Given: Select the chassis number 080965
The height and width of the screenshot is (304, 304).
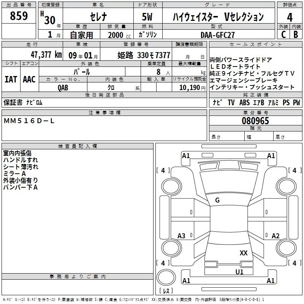Looking at the screenshot, I should (255, 121).
